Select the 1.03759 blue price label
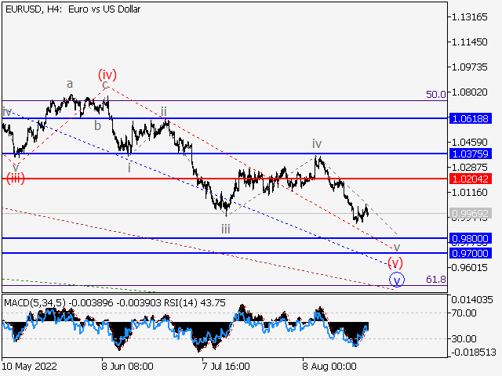 click(x=471, y=154)
